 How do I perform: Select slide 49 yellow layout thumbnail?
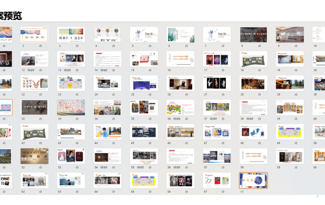[290, 132]
